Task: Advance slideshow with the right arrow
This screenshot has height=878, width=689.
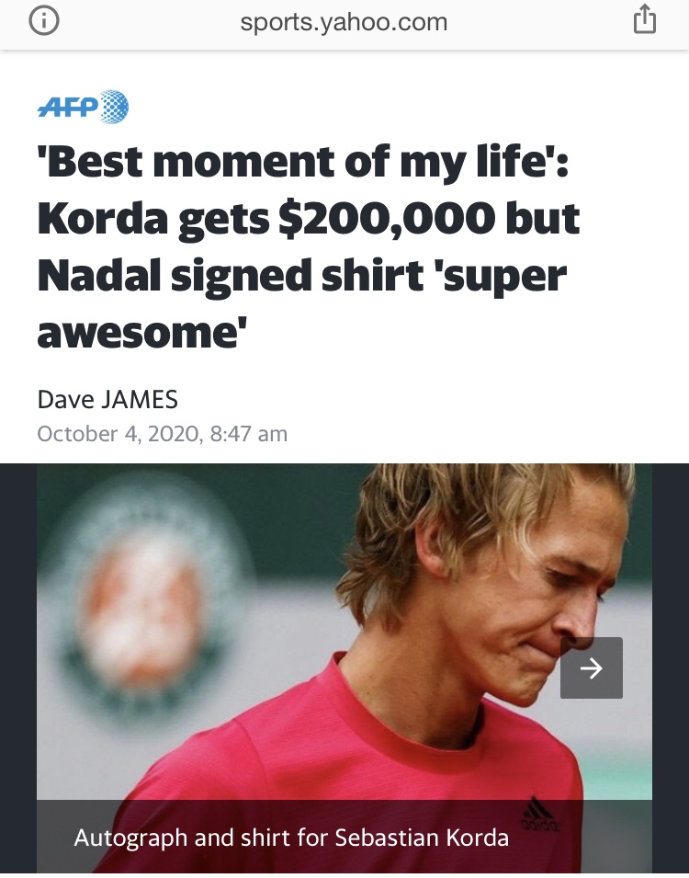Action: (591, 667)
